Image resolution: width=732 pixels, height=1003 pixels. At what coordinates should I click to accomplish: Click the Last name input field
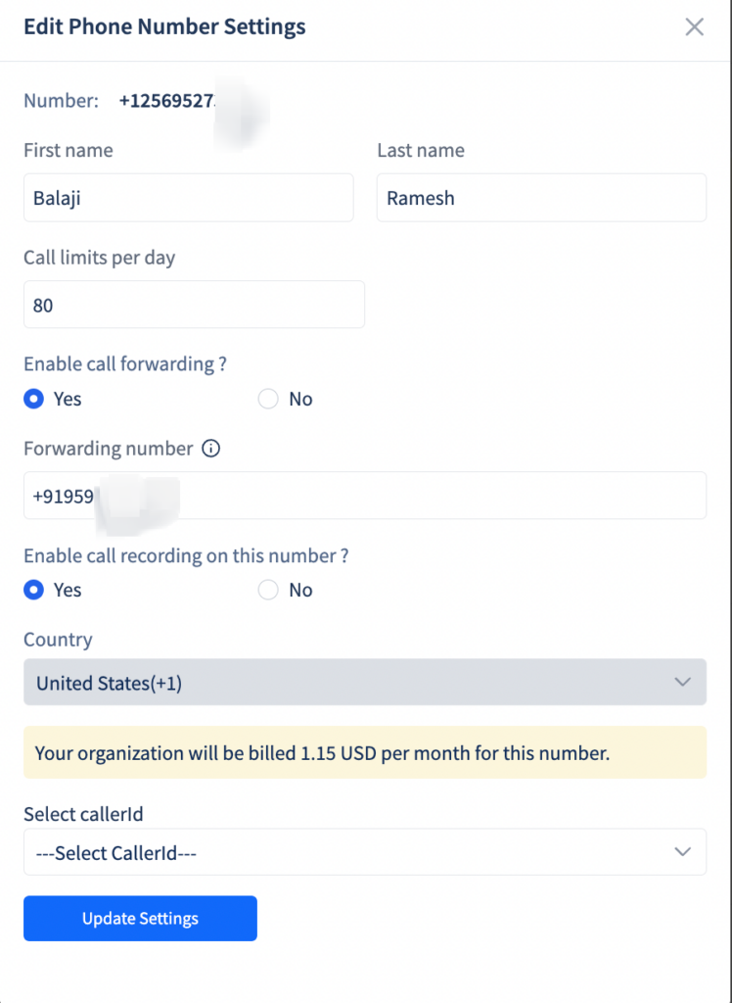click(x=541, y=198)
